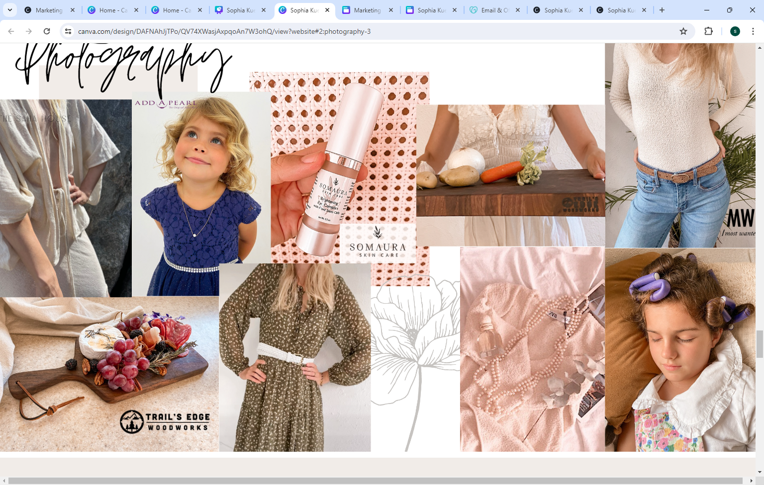The width and height of the screenshot is (764, 485).
Task: Close the first Home - Canva tab
Action: click(x=136, y=10)
